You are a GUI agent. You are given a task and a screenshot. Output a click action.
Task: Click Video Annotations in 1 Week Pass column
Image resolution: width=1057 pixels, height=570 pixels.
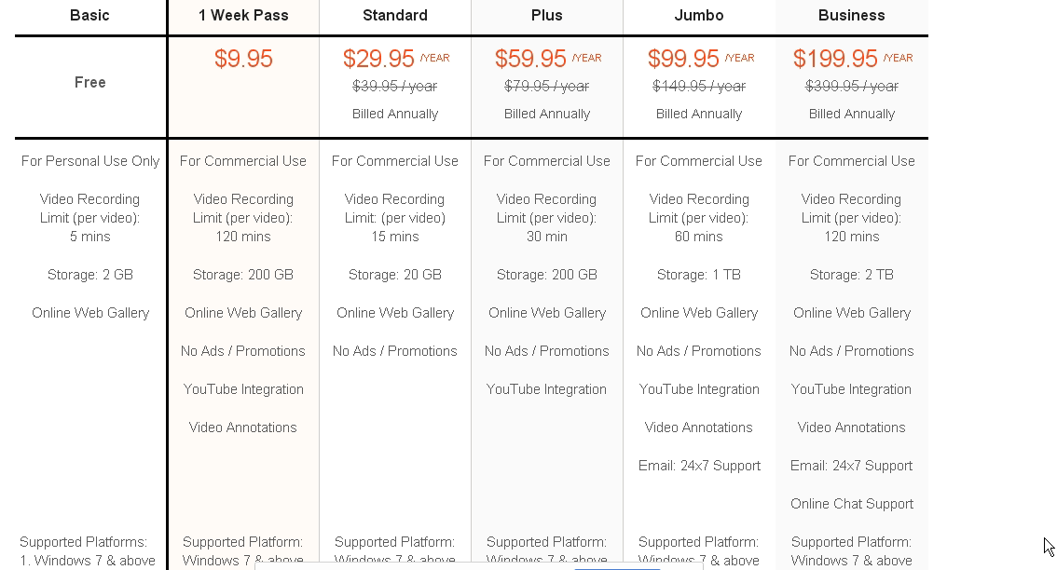pyautogui.click(x=242, y=427)
